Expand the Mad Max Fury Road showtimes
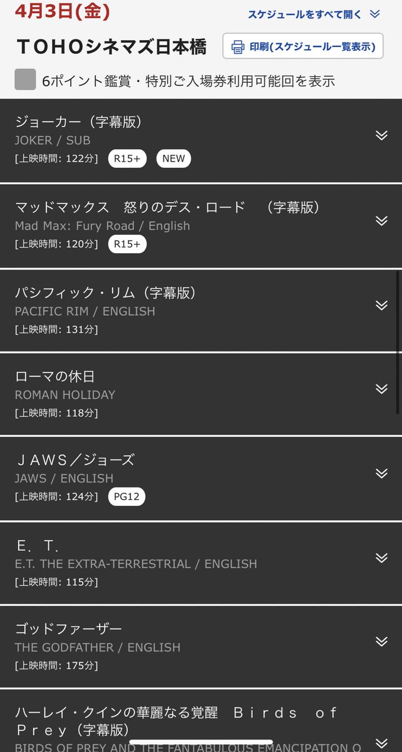 [381, 221]
